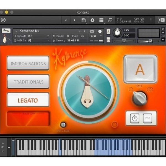Shift keyboard octave up arrow
Viewport: 166px width, 166px height.
(x=3, y=143)
